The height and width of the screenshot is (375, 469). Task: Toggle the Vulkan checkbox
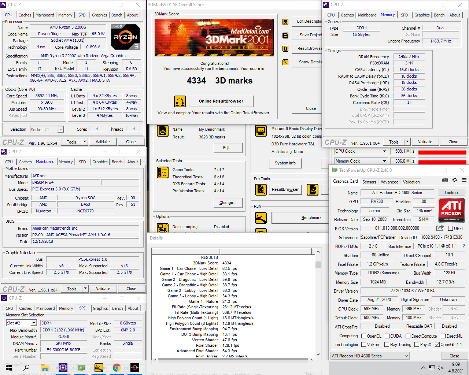click(x=364, y=345)
